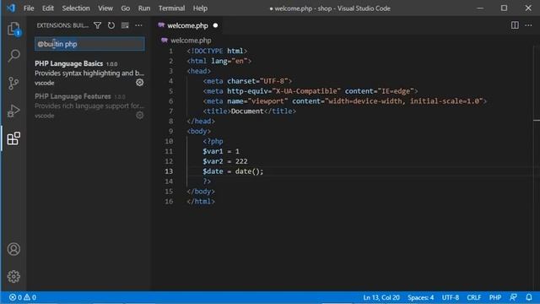
Task: Click the feedback icon in status bar
Action: [x=514, y=297]
